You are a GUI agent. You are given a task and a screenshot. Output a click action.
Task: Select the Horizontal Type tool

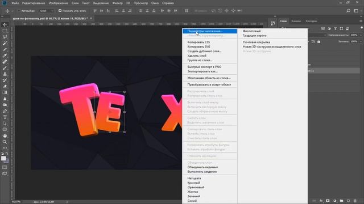coord(5,117)
